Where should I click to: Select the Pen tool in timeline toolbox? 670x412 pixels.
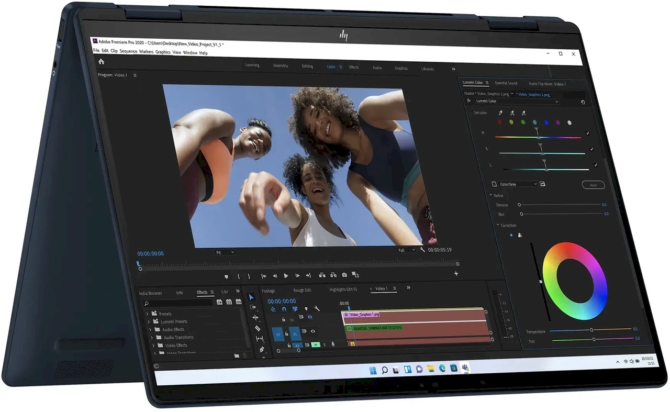click(x=261, y=349)
